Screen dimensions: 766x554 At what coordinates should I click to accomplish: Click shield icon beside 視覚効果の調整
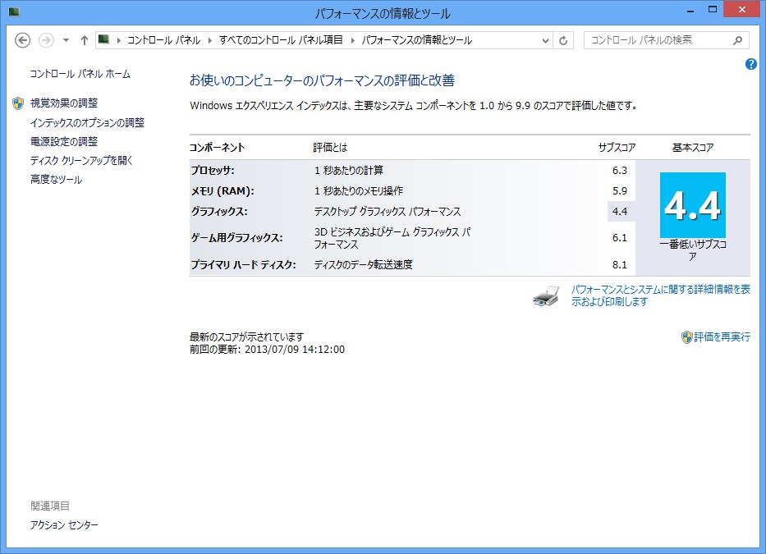click(x=18, y=103)
